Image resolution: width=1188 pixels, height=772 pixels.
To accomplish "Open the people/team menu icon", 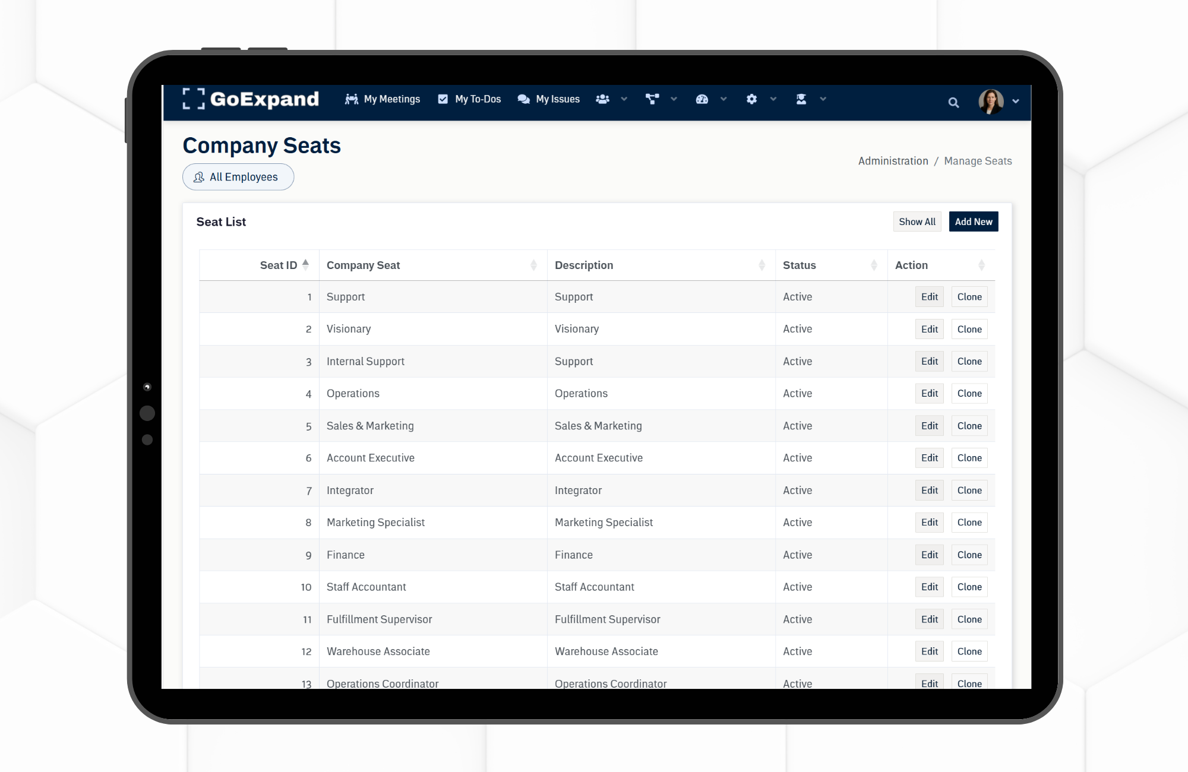I will (602, 99).
